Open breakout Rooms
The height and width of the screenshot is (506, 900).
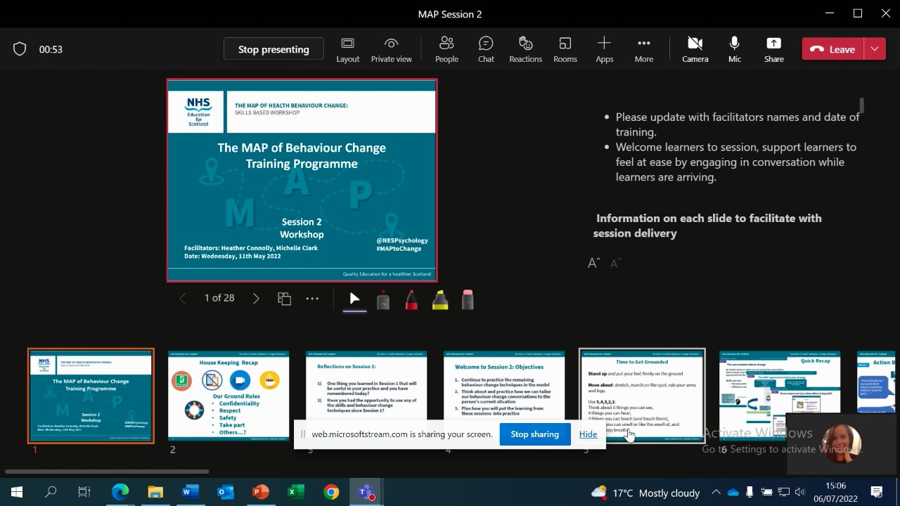pos(565,49)
